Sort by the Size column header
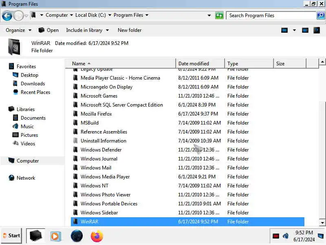 coord(290,64)
